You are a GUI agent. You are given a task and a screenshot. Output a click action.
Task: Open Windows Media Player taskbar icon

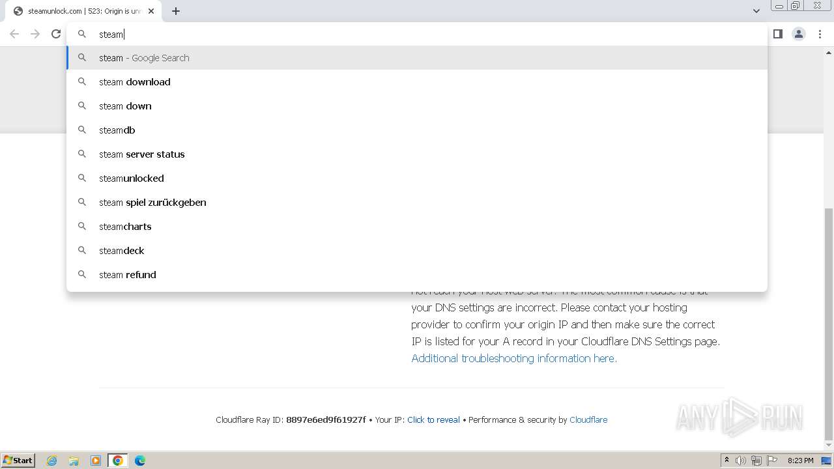tap(96, 461)
